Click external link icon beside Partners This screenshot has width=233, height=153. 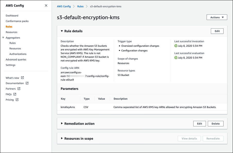click(19, 89)
